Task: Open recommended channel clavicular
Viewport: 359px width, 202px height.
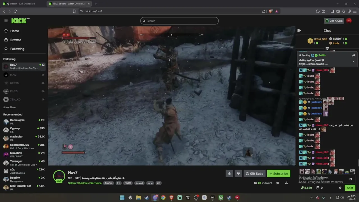Action: [24, 138]
